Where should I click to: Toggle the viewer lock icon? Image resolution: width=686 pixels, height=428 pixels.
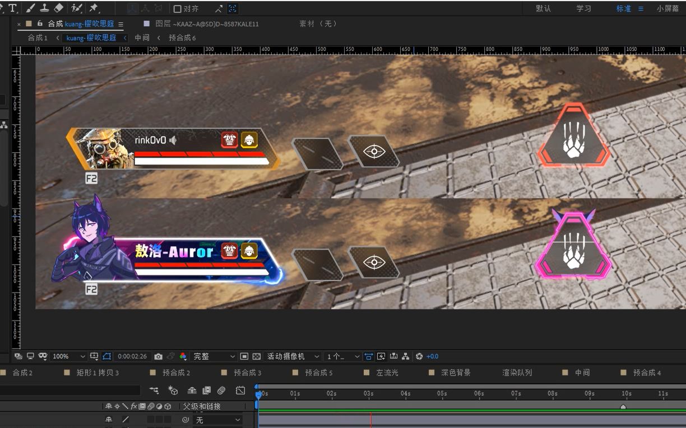point(40,23)
